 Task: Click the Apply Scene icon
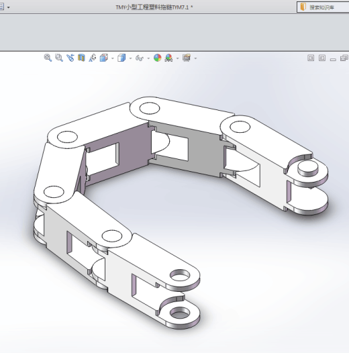point(169,58)
